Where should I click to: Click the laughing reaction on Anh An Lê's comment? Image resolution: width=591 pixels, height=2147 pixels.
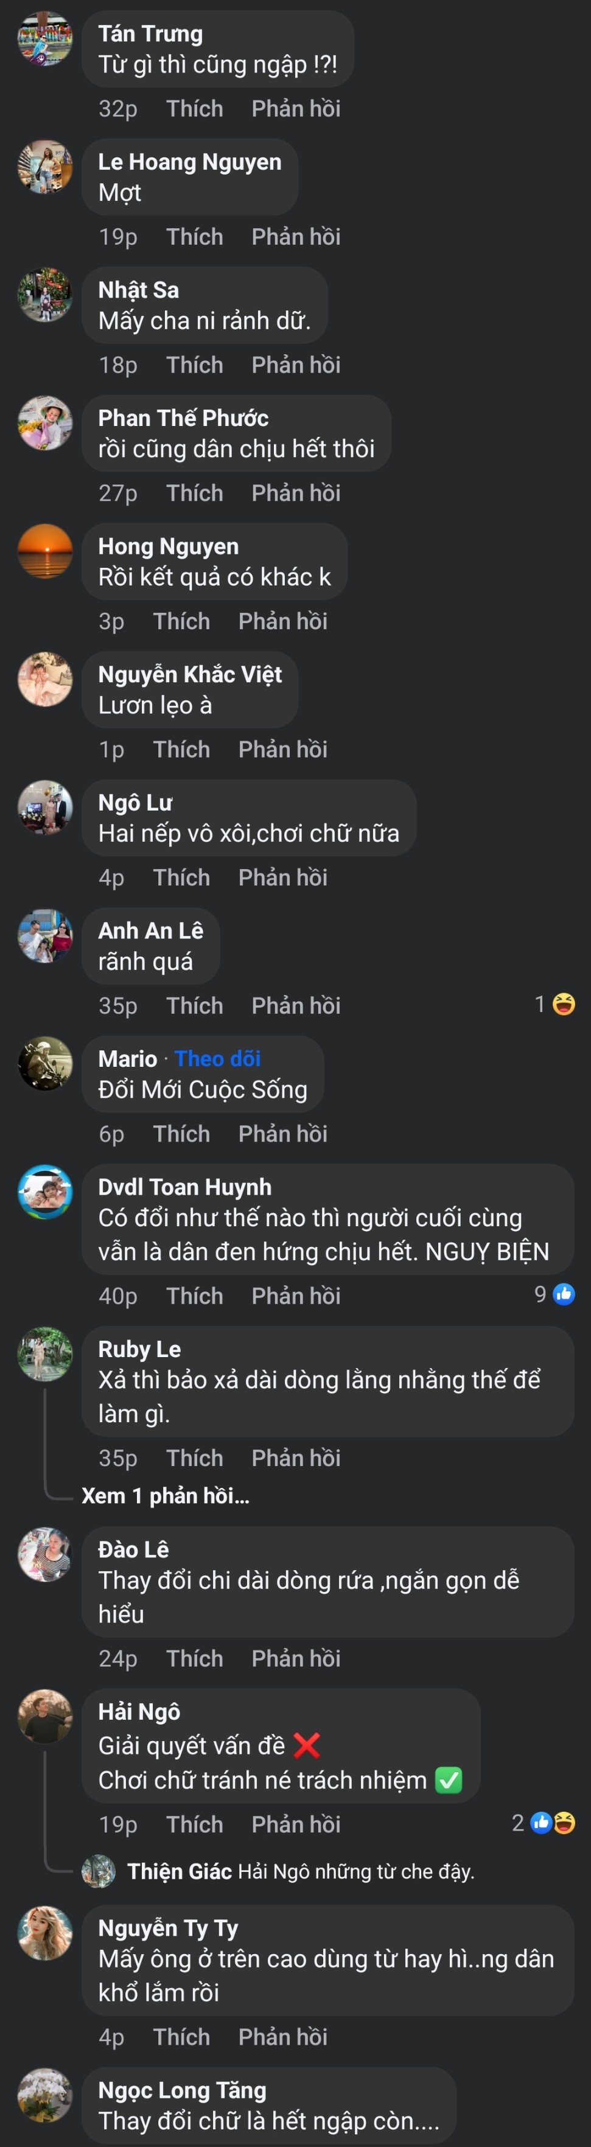[x=564, y=1006]
